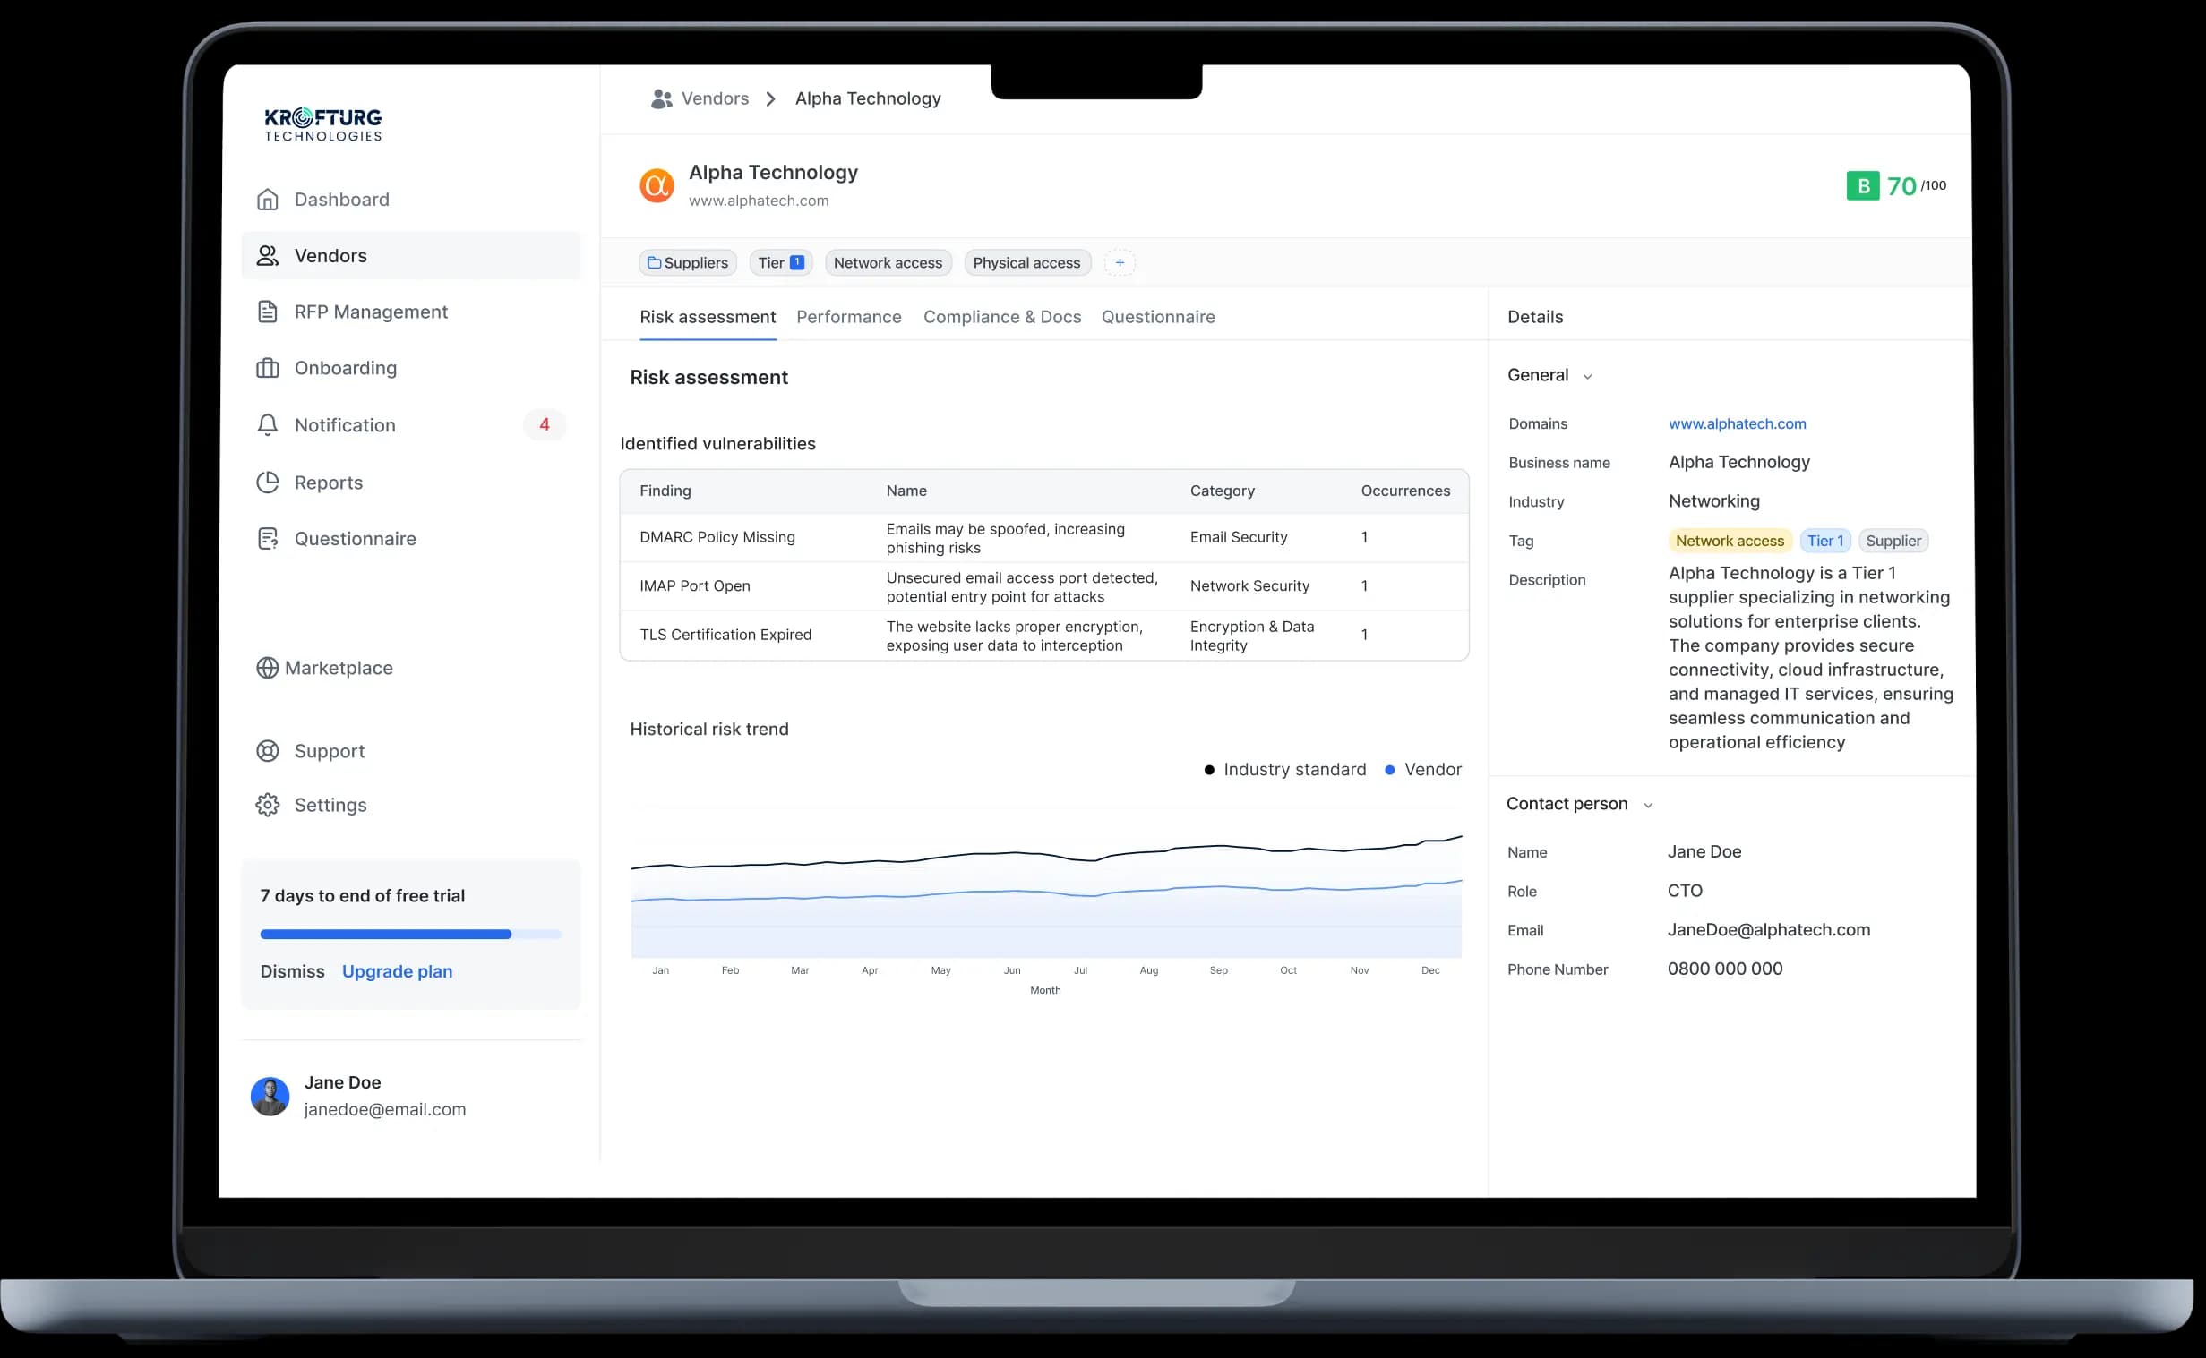The image size is (2206, 1358).
Task: Click the Network access chip in header
Action: (888, 263)
